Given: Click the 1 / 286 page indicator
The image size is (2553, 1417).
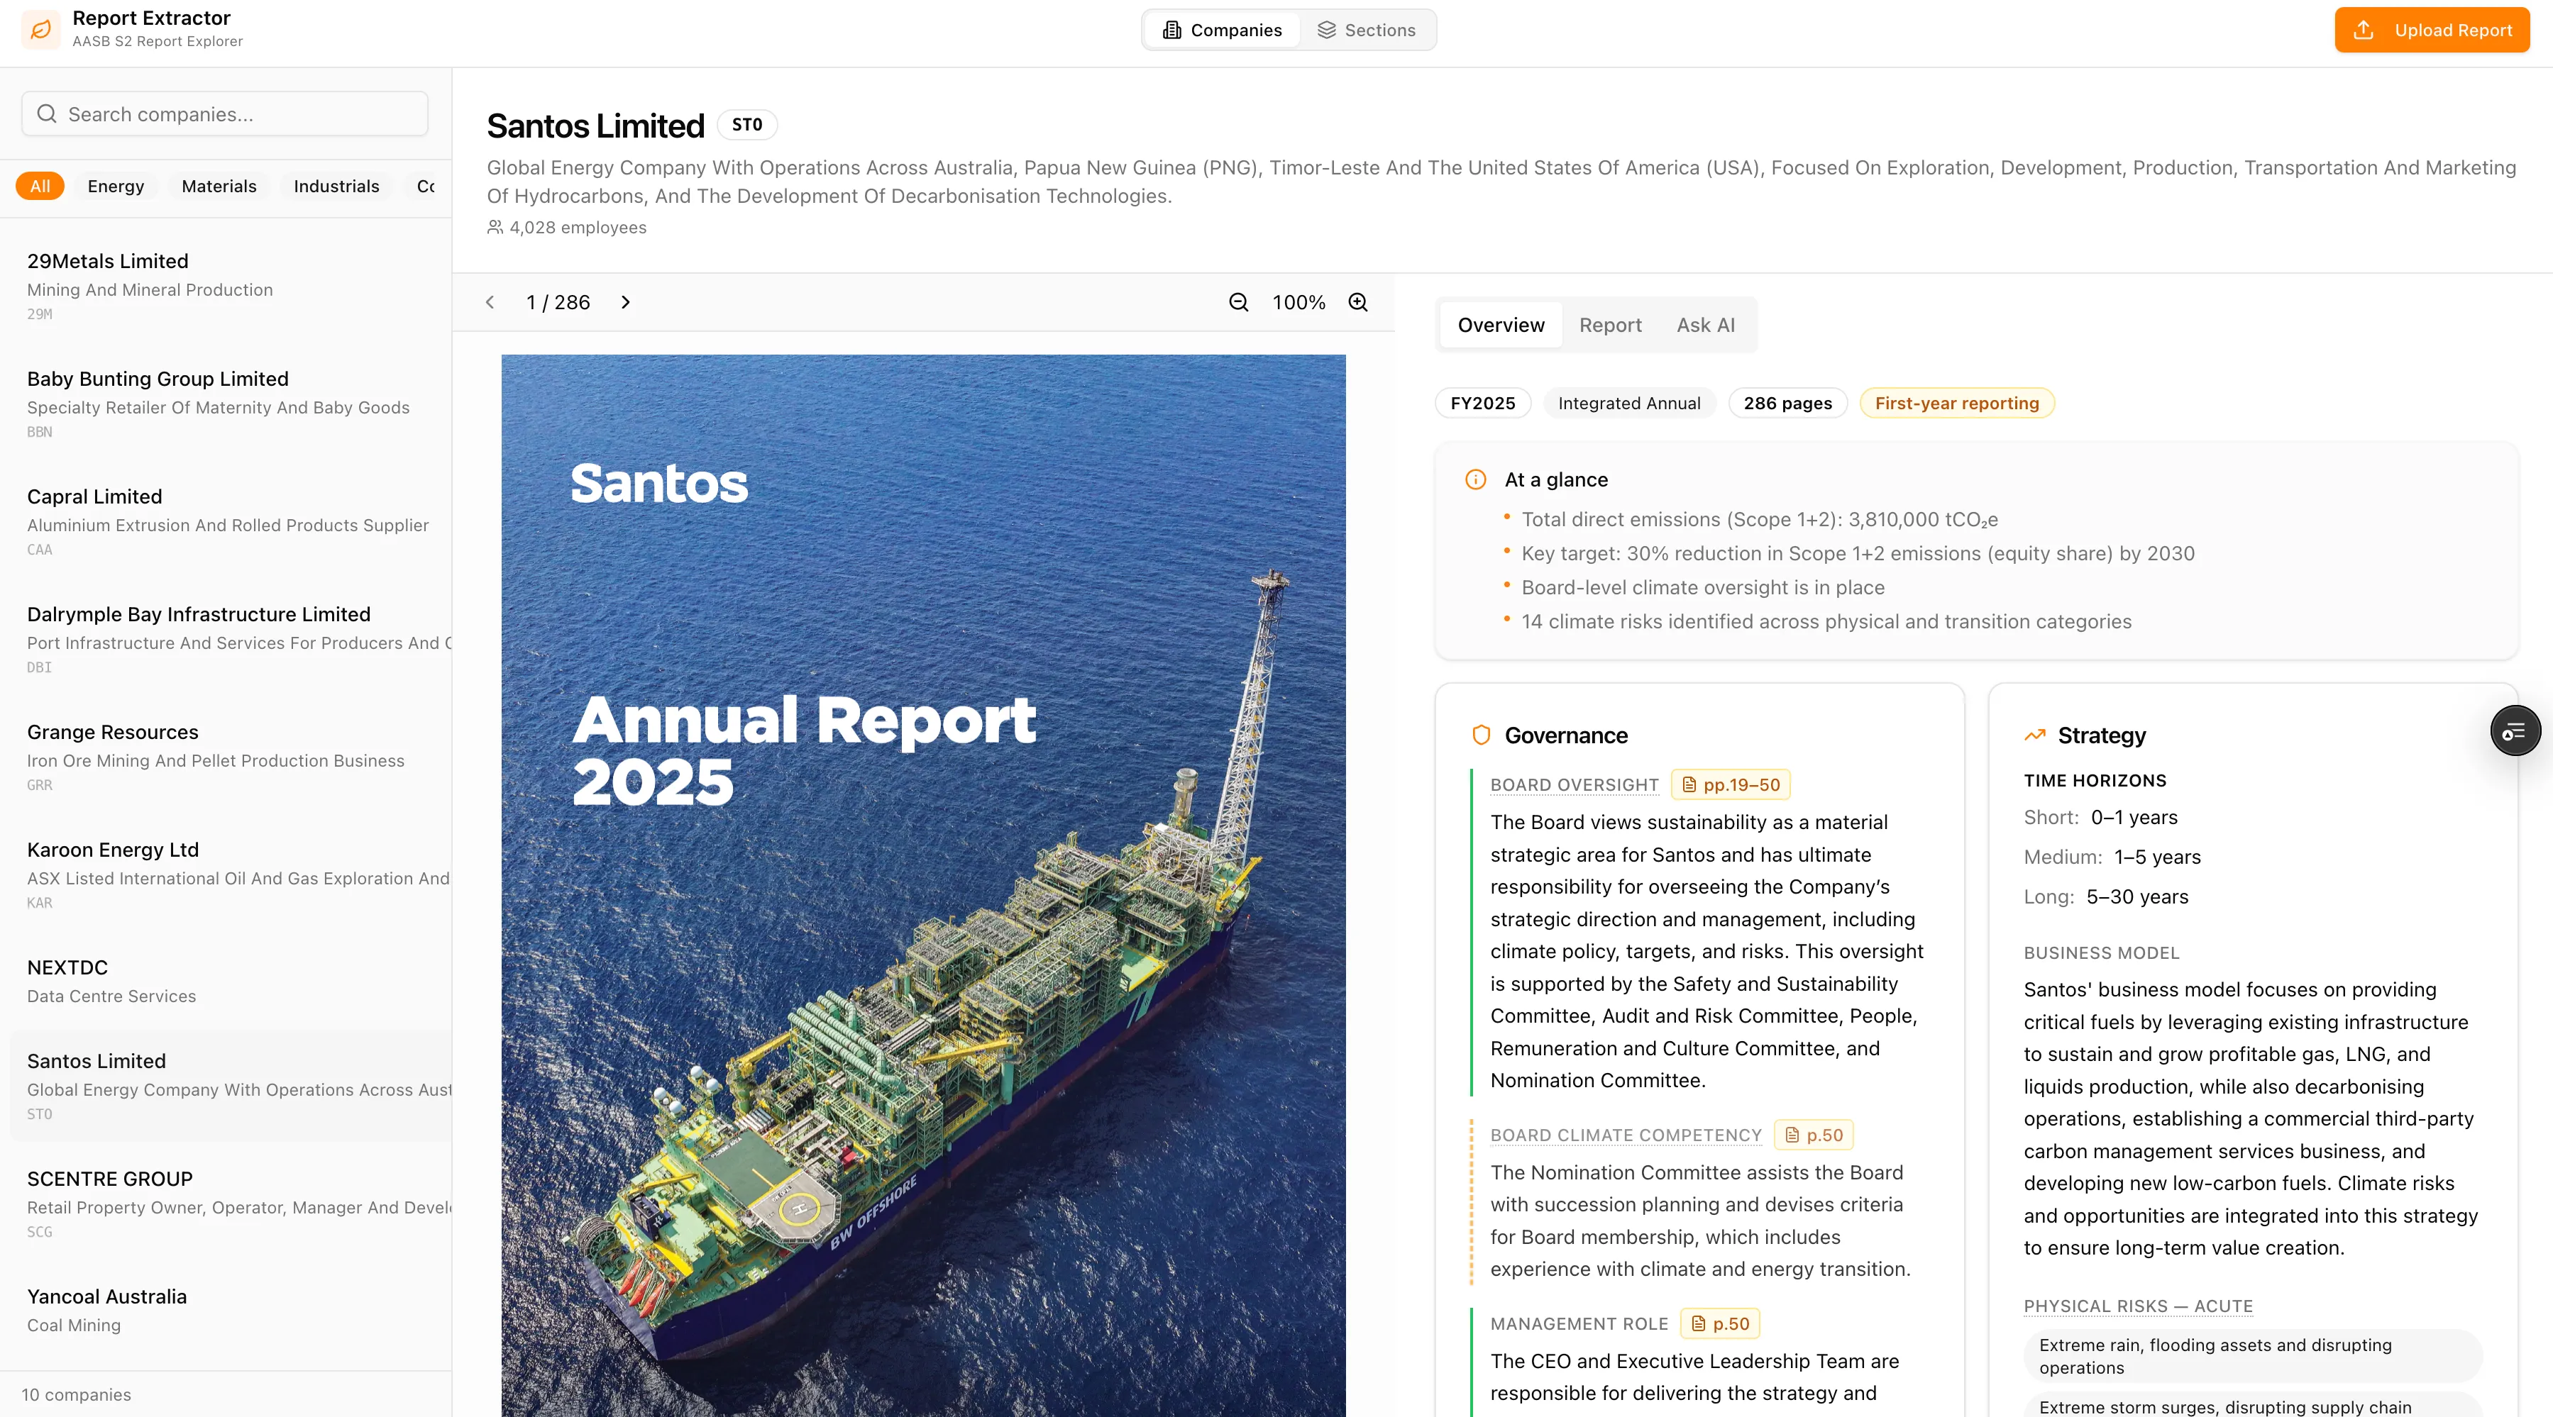Looking at the screenshot, I should point(558,302).
